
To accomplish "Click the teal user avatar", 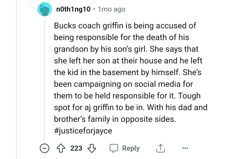I will (x=45, y=9).
